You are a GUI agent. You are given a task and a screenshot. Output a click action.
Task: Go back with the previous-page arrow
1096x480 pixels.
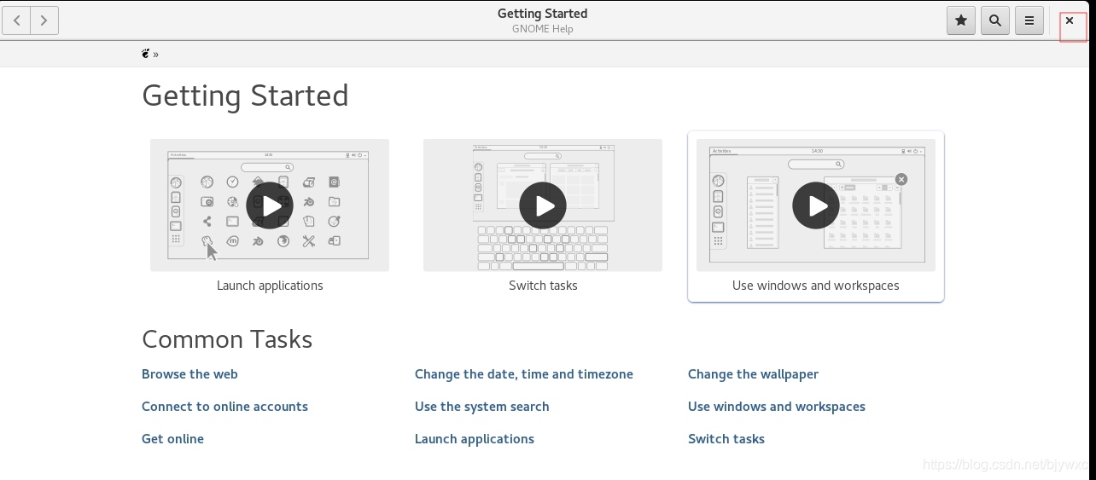pos(17,20)
